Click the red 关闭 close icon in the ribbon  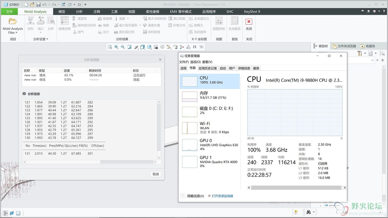pyautogui.click(x=249, y=22)
